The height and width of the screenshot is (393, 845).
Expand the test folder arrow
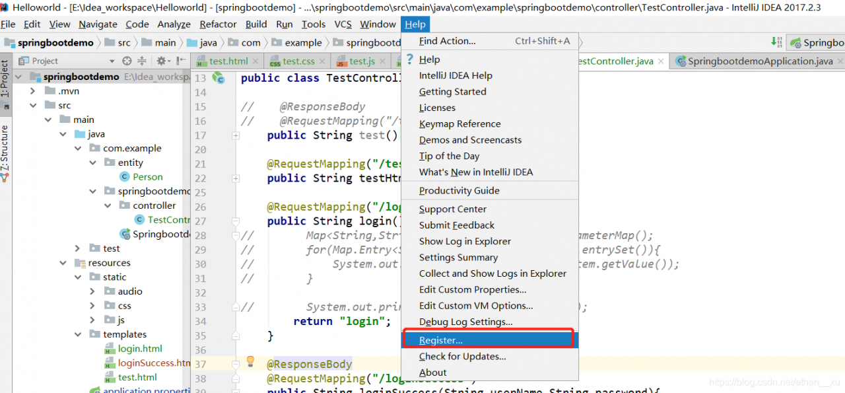point(78,248)
